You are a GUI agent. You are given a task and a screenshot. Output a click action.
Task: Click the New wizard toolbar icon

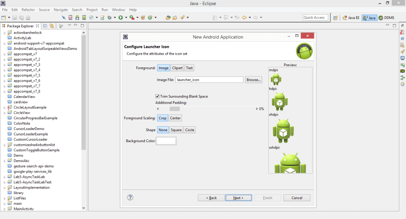point(4,17)
